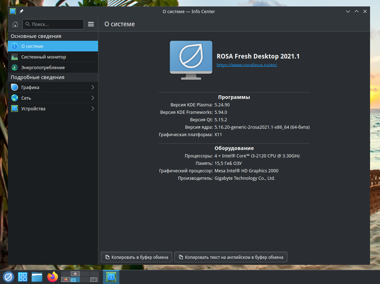
Task: Click the blue info icon beside О системе
Action: point(15,46)
